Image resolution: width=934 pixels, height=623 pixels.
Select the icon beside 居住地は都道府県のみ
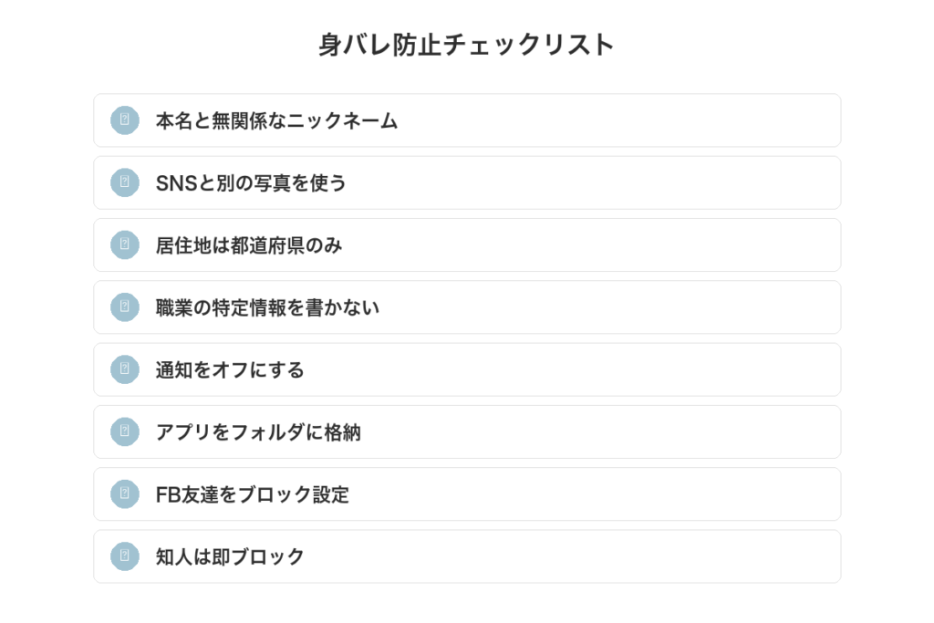click(x=125, y=244)
